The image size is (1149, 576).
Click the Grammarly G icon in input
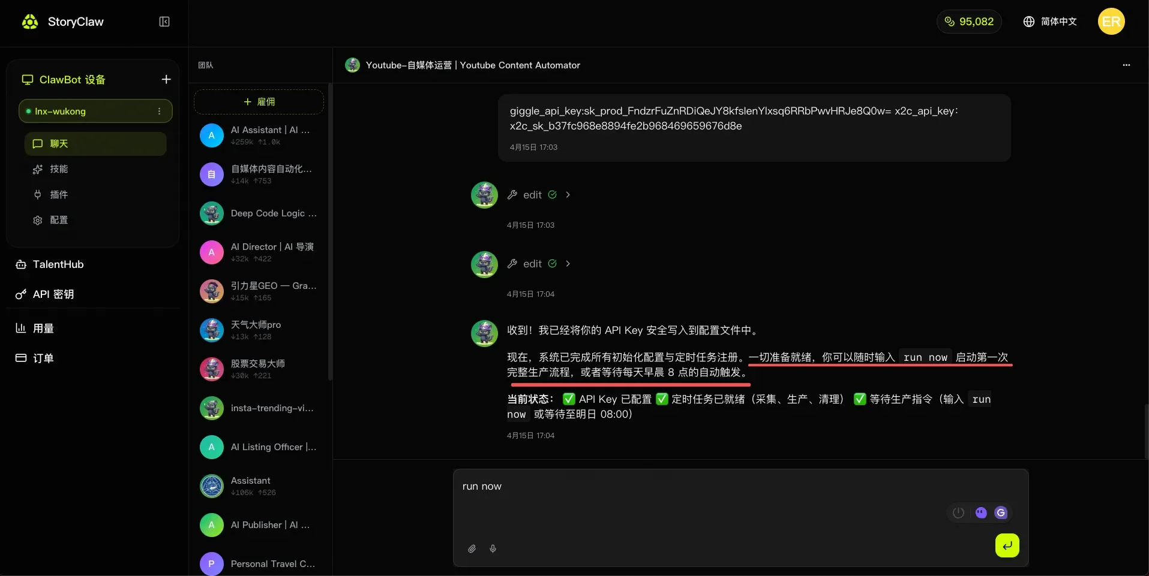tap(1001, 512)
